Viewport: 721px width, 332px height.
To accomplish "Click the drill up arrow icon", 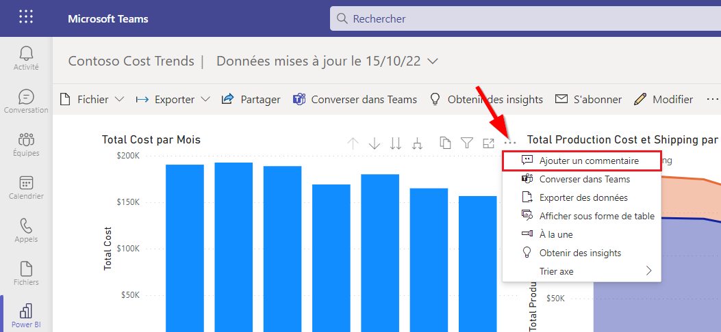I will click(x=353, y=143).
